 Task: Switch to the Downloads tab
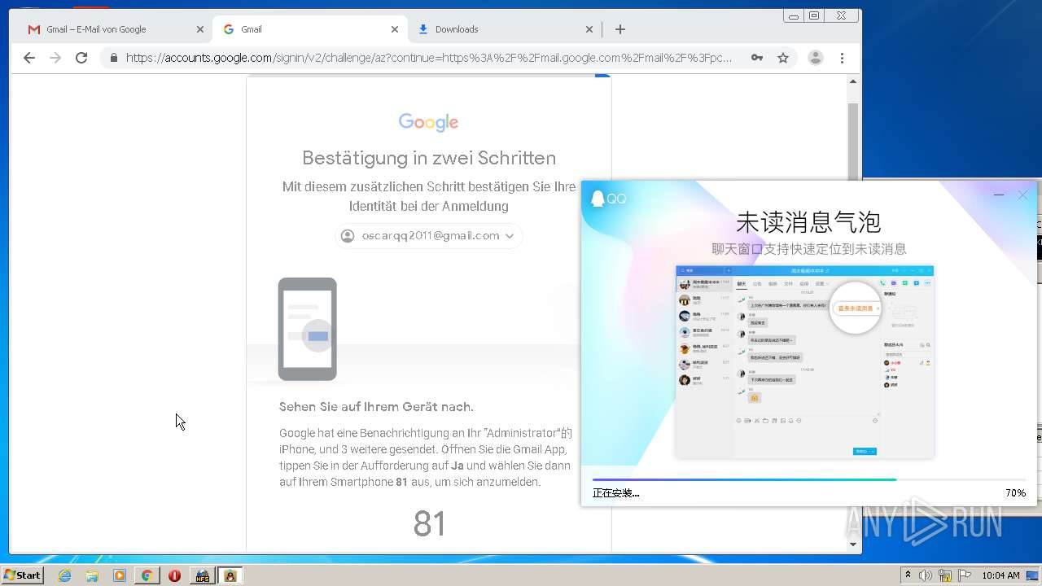[503, 29]
